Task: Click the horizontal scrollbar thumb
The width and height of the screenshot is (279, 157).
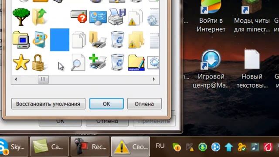Action: [43, 79]
